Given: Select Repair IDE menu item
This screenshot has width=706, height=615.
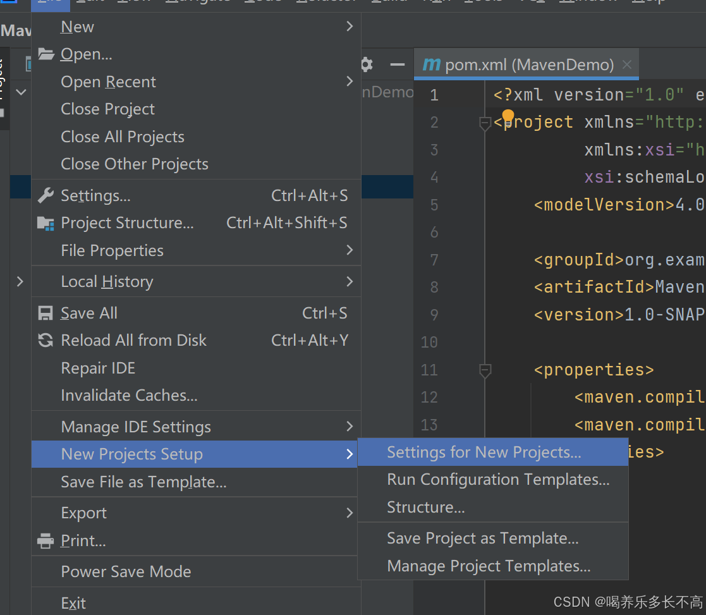Looking at the screenshot, I should [197, 368].
